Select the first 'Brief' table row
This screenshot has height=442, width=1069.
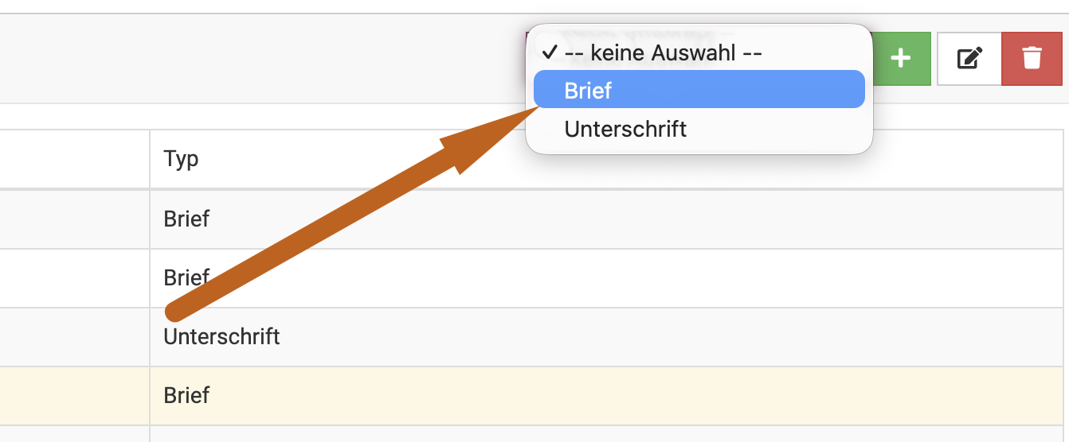click(186, 219)
